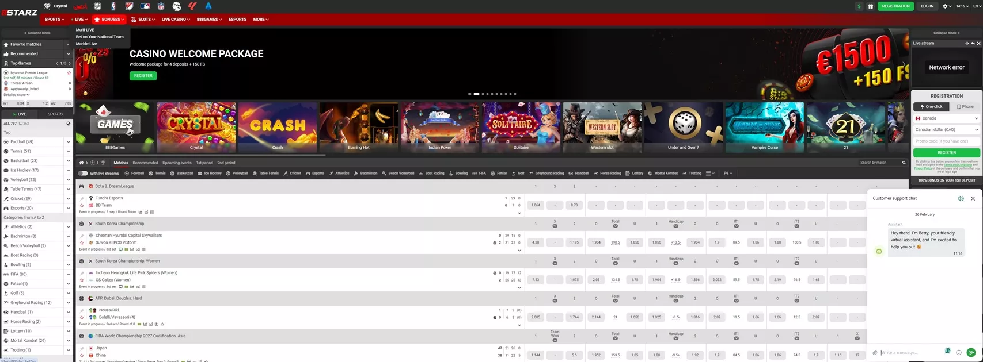Click odds 1.064 for Tundra Esports
983x362 pixels.
536,205
